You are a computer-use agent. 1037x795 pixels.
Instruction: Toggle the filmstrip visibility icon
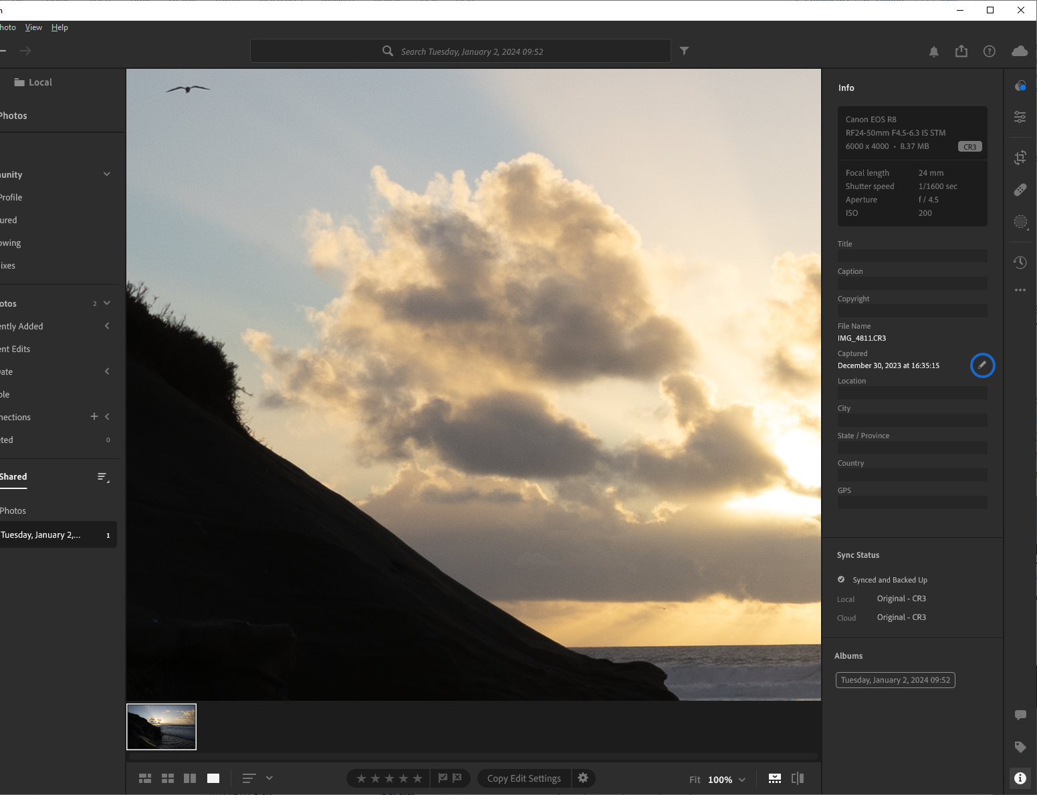[775, 778]
